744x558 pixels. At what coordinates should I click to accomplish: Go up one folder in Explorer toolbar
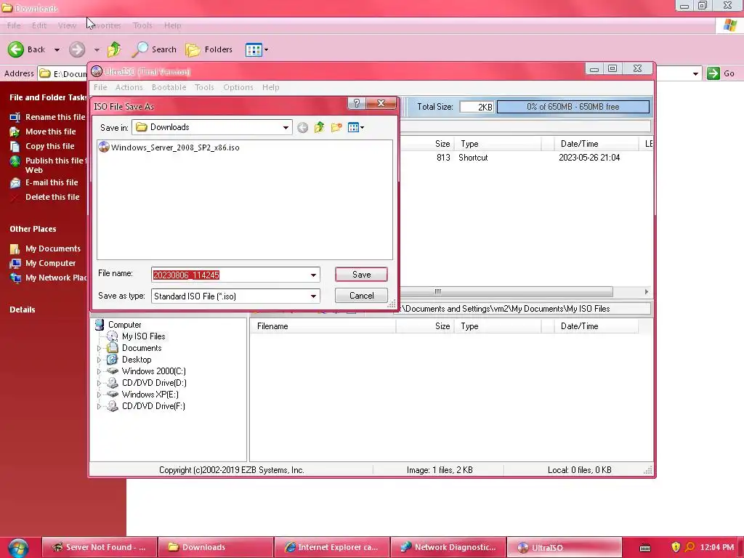(x=114, y=49)
